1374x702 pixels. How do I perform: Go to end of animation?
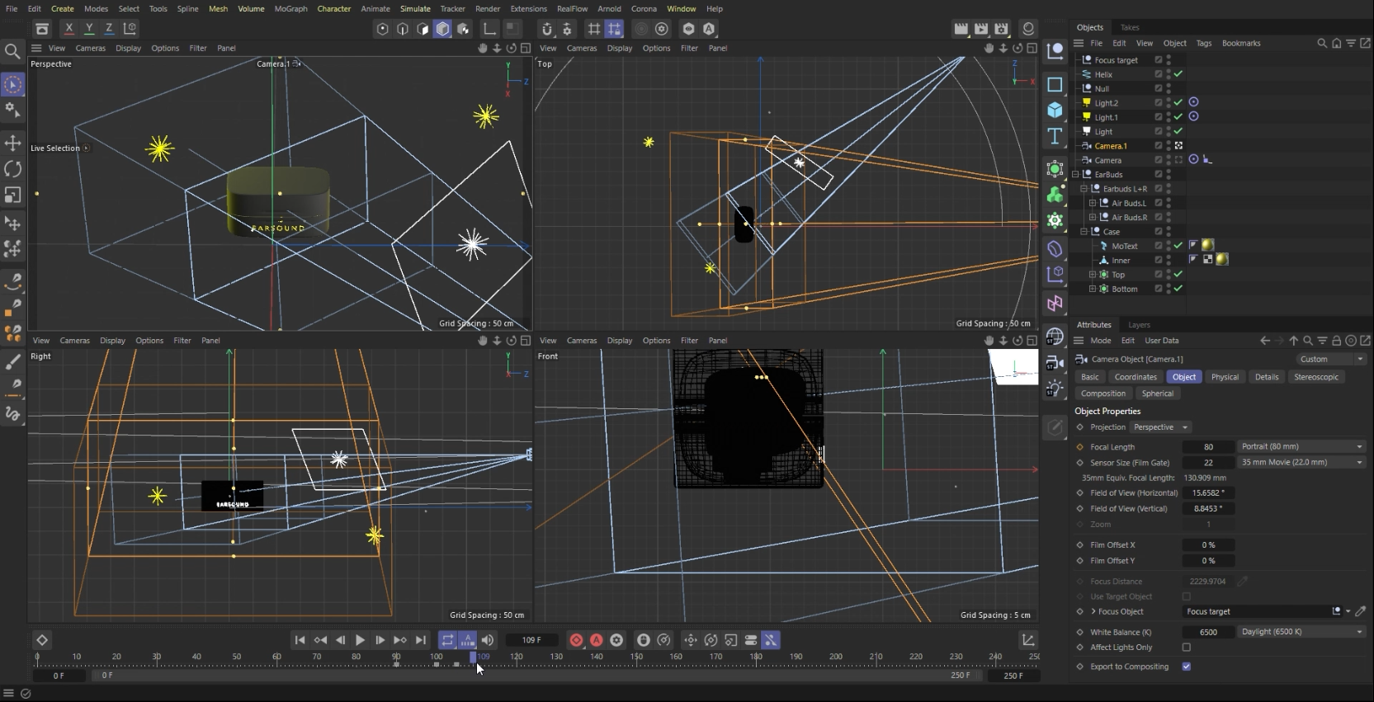421,640
